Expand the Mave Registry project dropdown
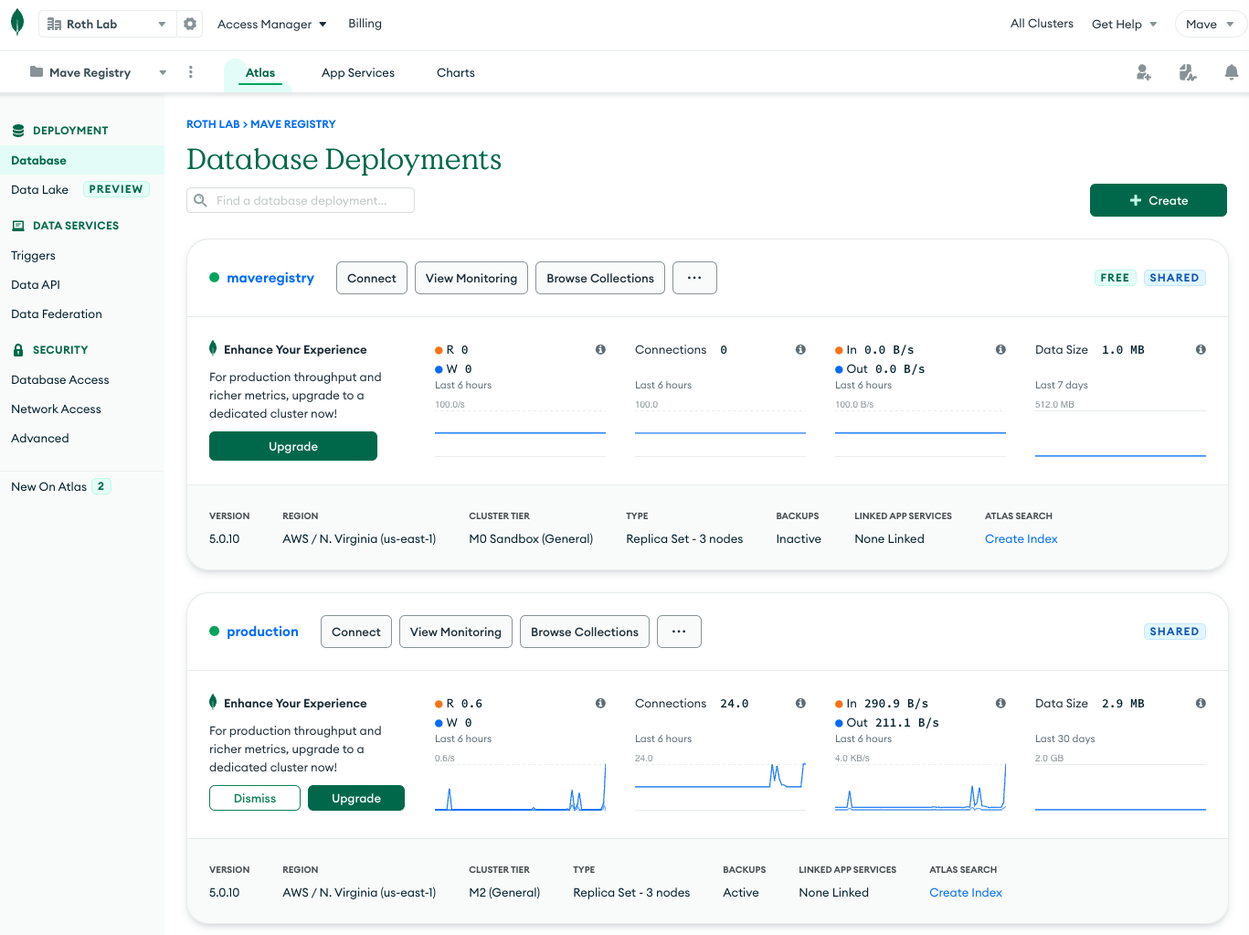Viewport: 1249px width, 935px height. pyautogui.click(x=163, y=72)
